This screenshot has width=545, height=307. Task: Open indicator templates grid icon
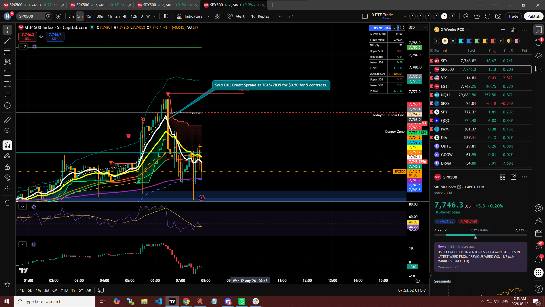pos(217,16)
